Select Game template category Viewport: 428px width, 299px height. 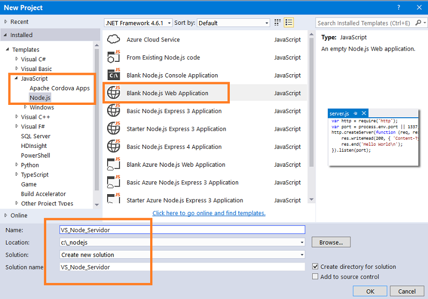(x=29, y=184)
